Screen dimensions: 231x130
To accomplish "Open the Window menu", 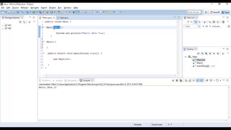I will coord(67,8).
